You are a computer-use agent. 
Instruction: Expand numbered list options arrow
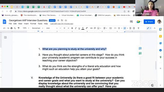coord(127,28)
